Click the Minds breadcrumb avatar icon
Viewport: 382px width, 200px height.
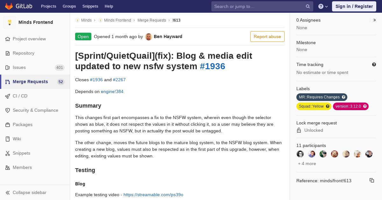(77, 20)
